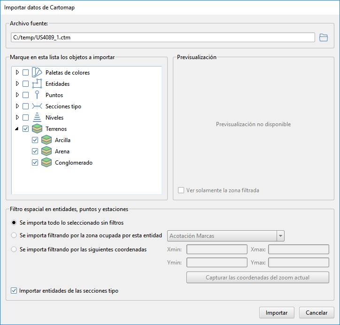Select the Puntos label in the tree
The width and height of the screenshot is (340, 325).
(x=54, y=95)
